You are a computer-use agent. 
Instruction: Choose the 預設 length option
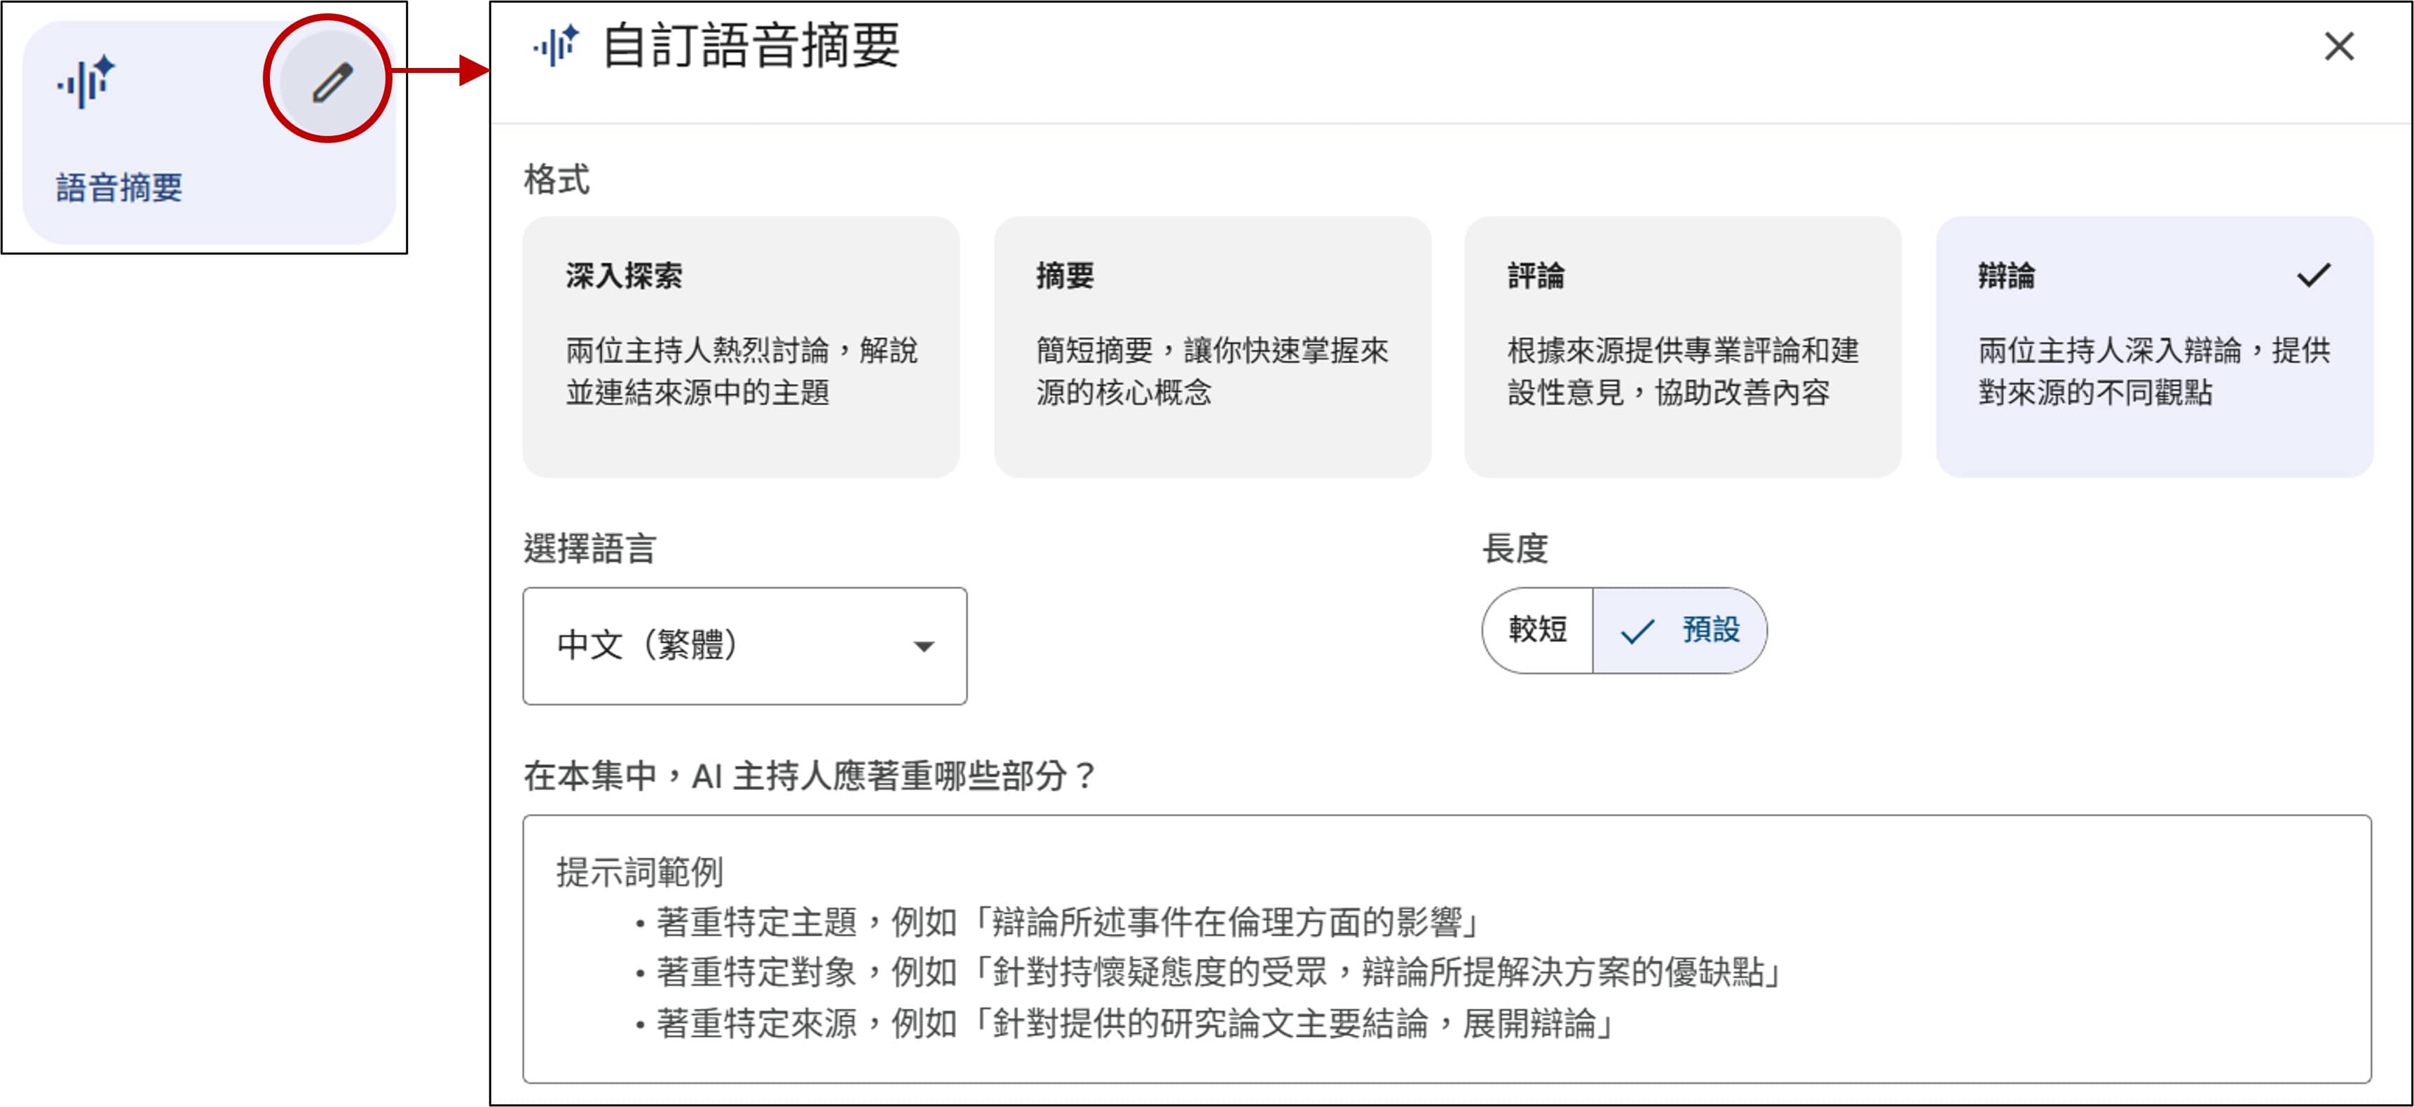coord(1710,630)
